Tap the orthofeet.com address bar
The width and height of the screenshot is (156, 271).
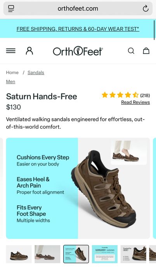click(x=78, y=9)
